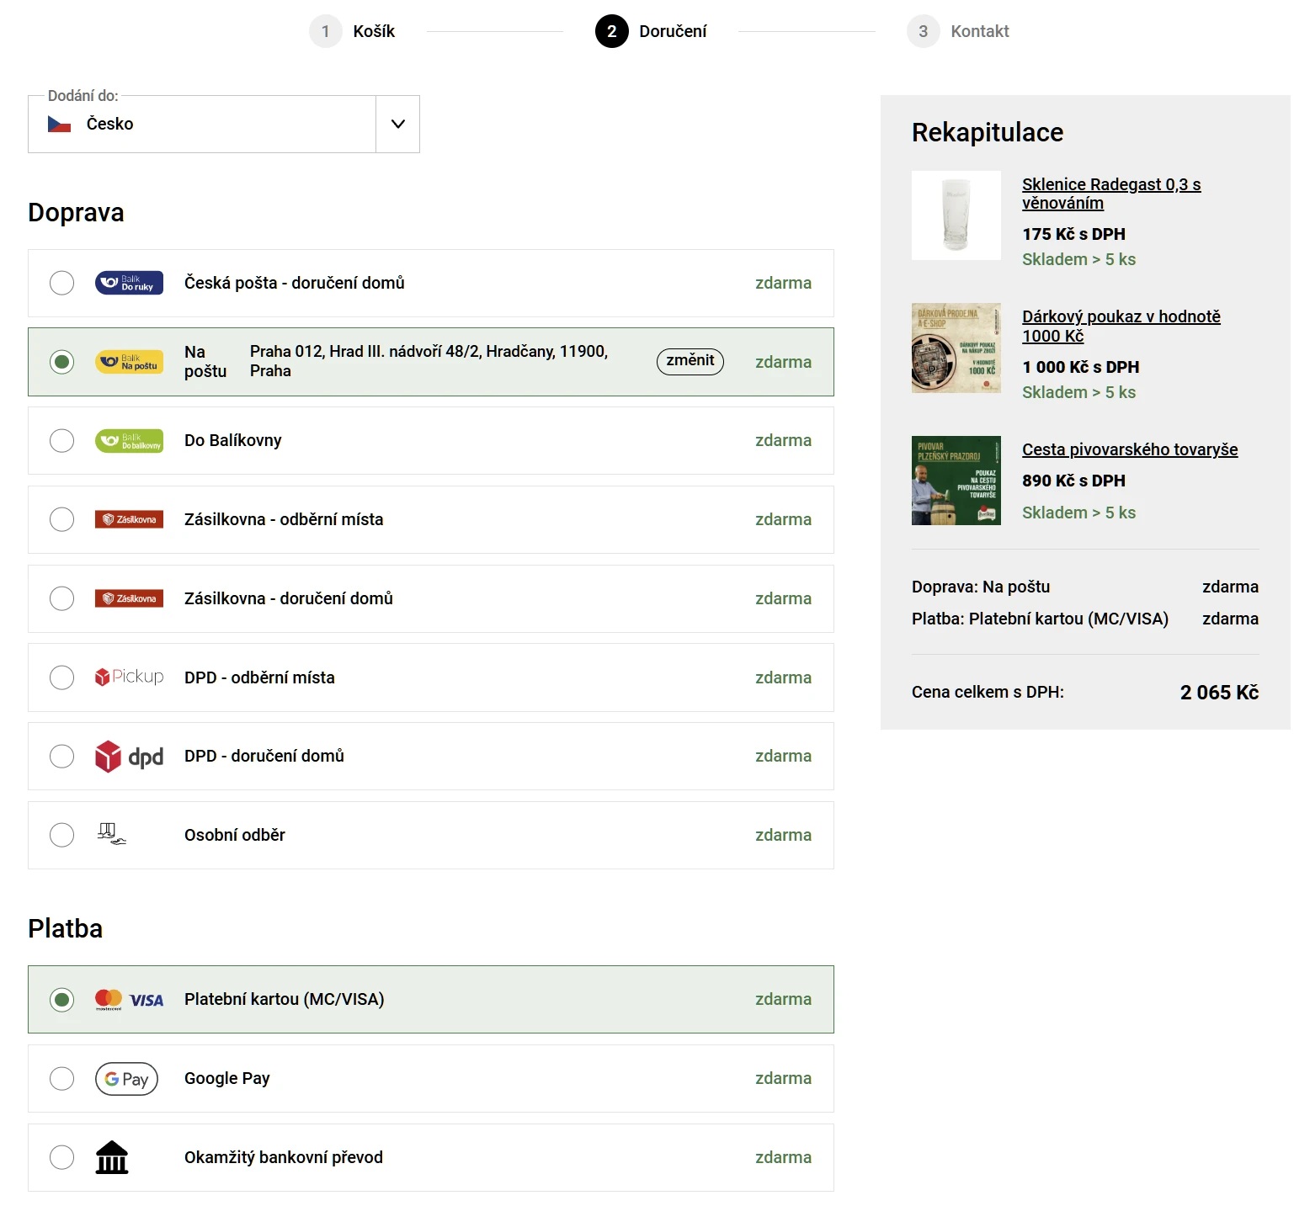Go to step 3 Kontakt

pyautogui.click(x=958, y=32)
